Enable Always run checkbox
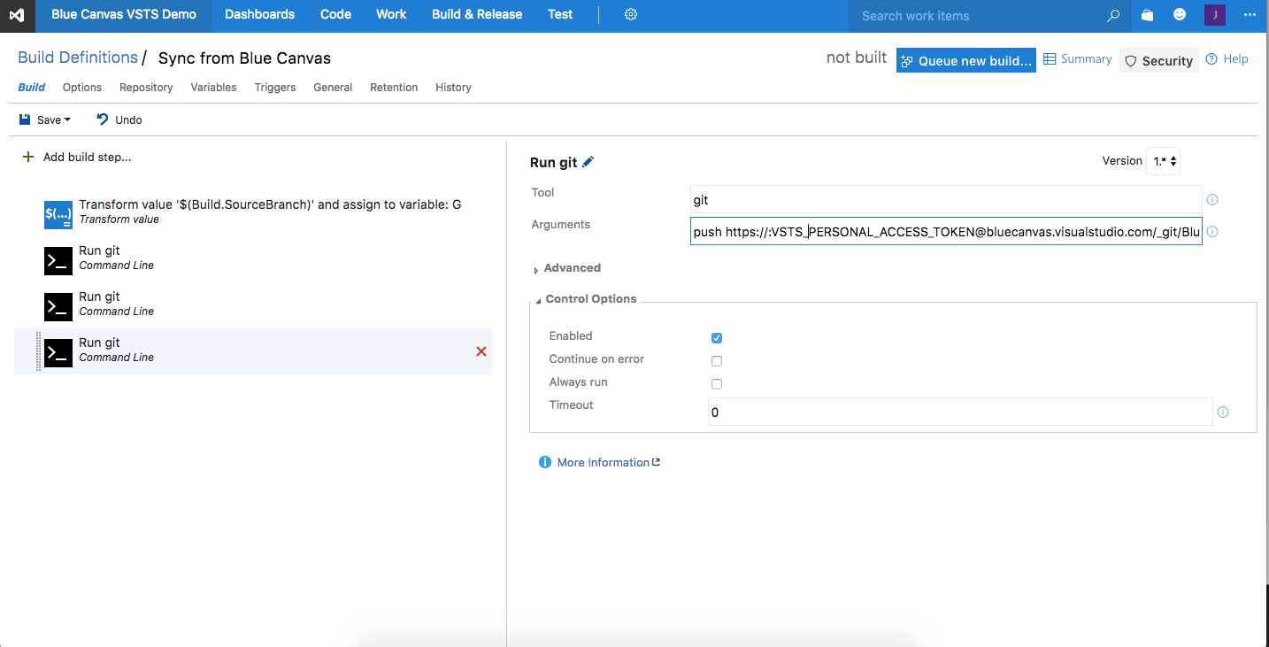 717,383
